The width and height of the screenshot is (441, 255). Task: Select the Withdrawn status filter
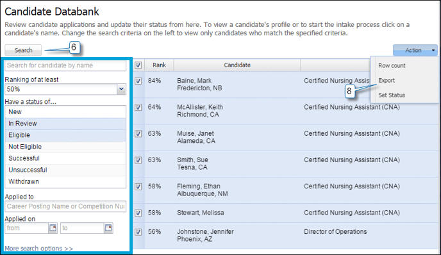coord(65,181)
